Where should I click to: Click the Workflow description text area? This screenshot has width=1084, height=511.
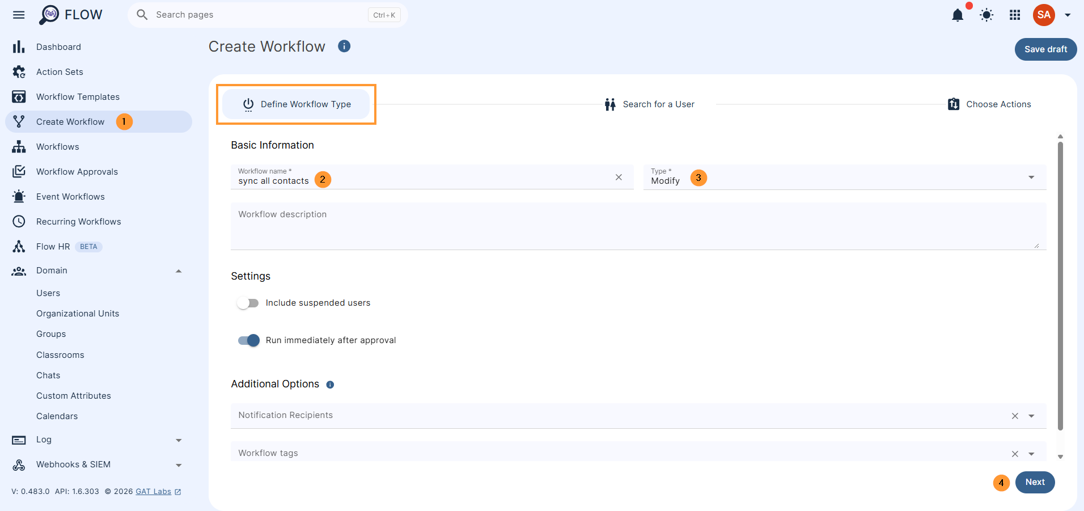click(x=638, y=226)
